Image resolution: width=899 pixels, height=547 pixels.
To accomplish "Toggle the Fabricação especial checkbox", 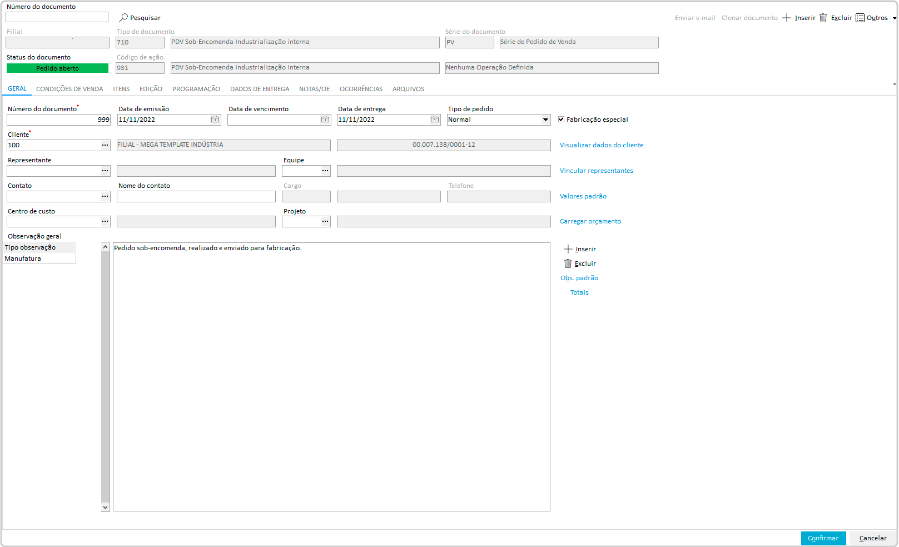I will pyautogui.click(x=562, y=120).
